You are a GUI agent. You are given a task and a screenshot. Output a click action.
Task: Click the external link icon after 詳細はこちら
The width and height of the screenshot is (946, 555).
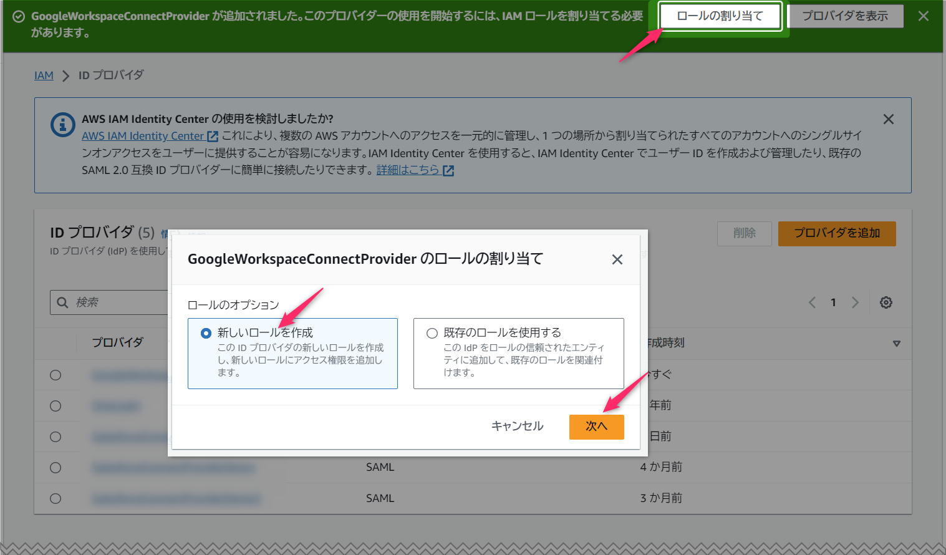tap(448, 170)
